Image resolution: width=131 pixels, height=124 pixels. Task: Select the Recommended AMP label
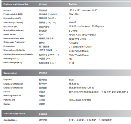click(14, 39)
